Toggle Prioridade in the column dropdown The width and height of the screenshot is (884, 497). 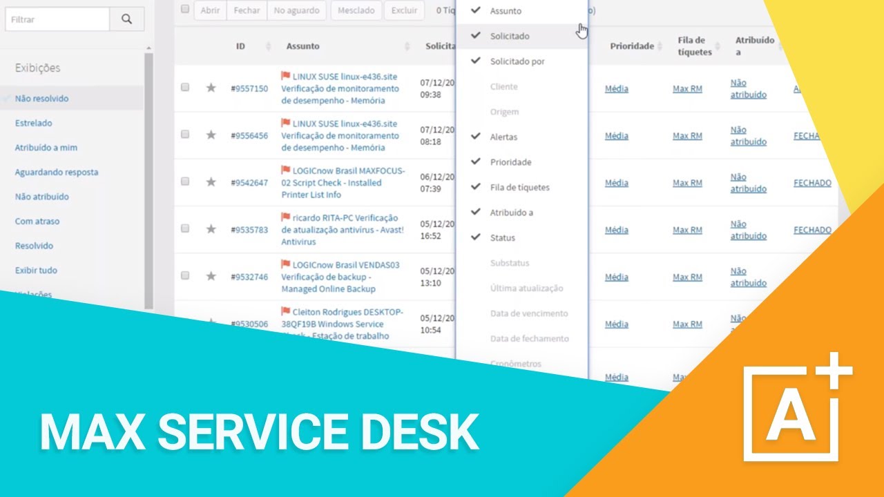click(x=522, y=162)
